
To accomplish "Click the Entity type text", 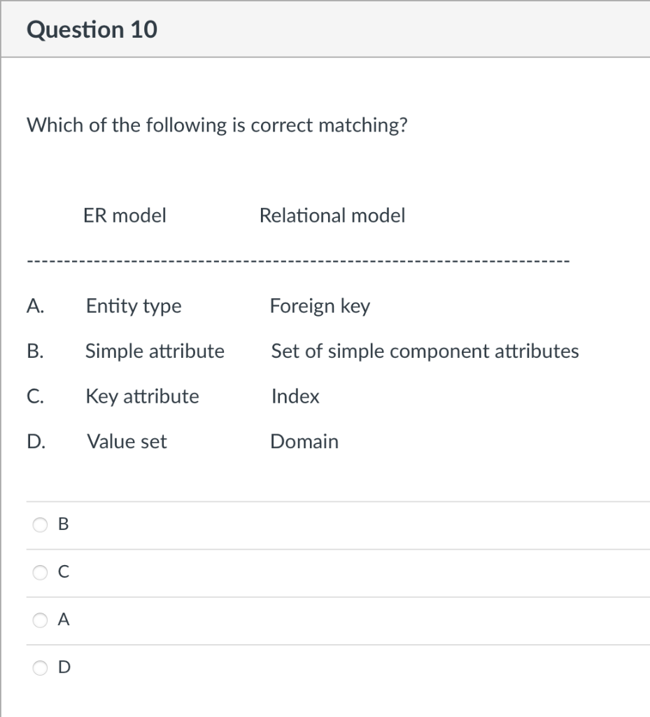I will point(134,306).
